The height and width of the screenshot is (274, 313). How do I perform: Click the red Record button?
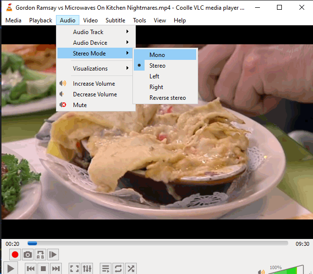click(x=15, y=255)
